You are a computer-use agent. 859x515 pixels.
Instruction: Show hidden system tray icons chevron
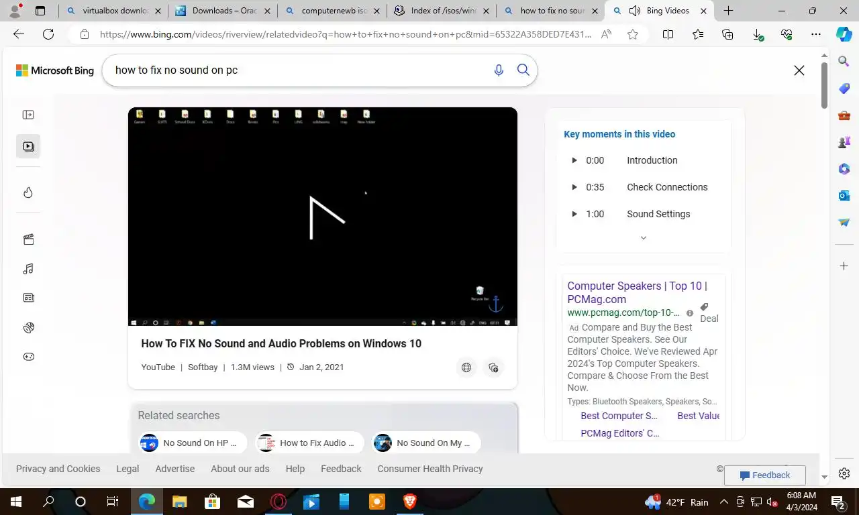724,502
